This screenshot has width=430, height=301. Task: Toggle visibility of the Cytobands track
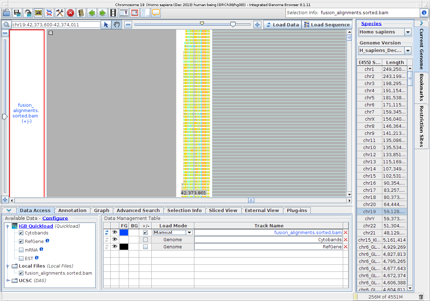(114, 239)
